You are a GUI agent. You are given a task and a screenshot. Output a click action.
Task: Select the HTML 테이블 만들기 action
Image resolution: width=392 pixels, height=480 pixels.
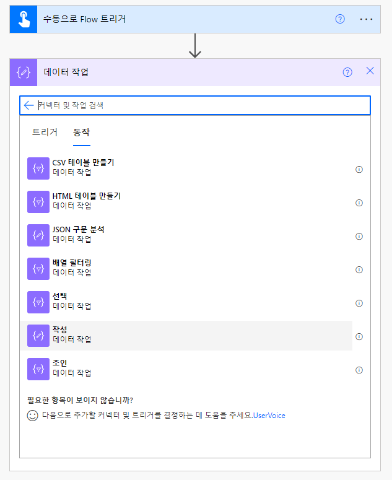(186, 202)
